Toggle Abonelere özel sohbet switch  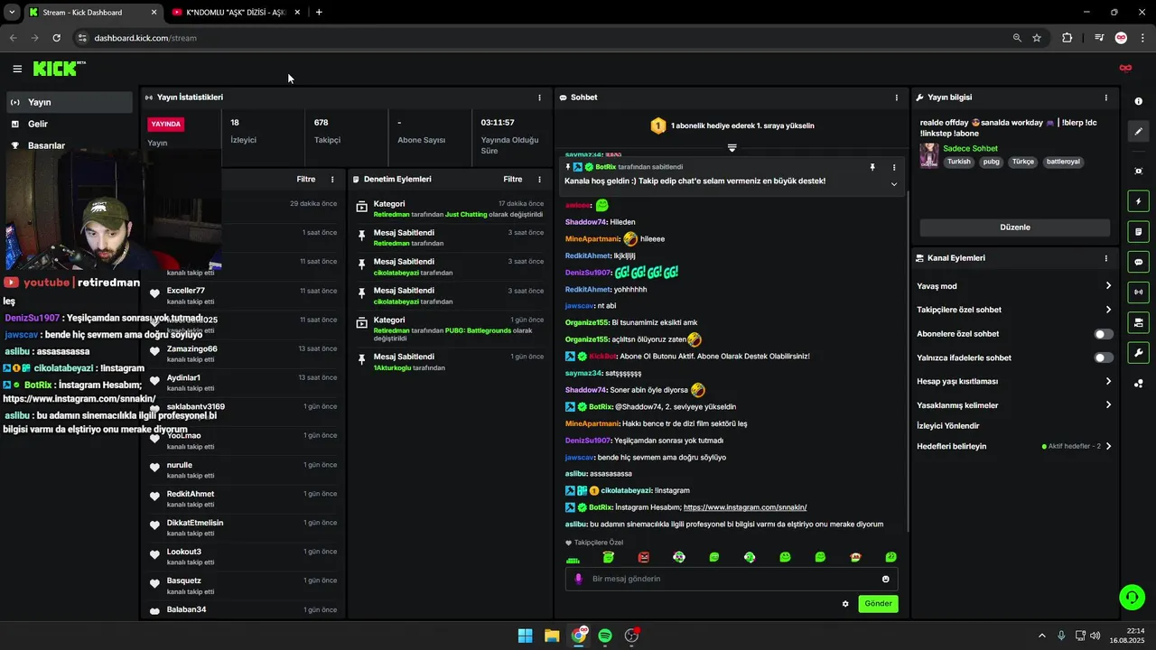tap(1104, 334)
